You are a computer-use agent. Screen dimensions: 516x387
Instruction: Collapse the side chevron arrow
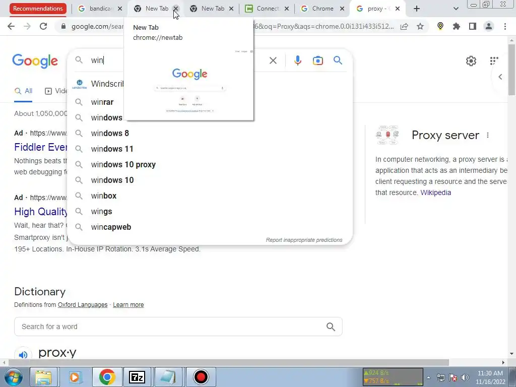[500, 77]
